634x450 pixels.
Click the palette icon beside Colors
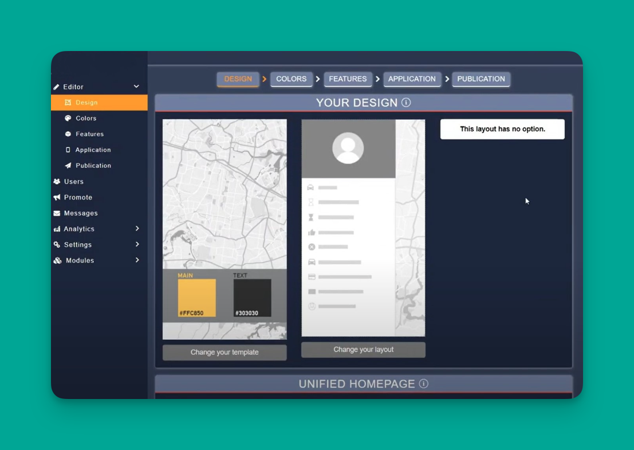click(x=68, y=118)
